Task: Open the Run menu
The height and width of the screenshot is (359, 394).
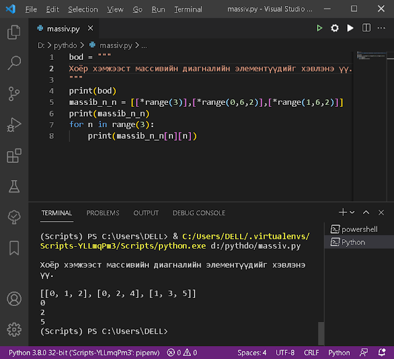Action: 158,9
